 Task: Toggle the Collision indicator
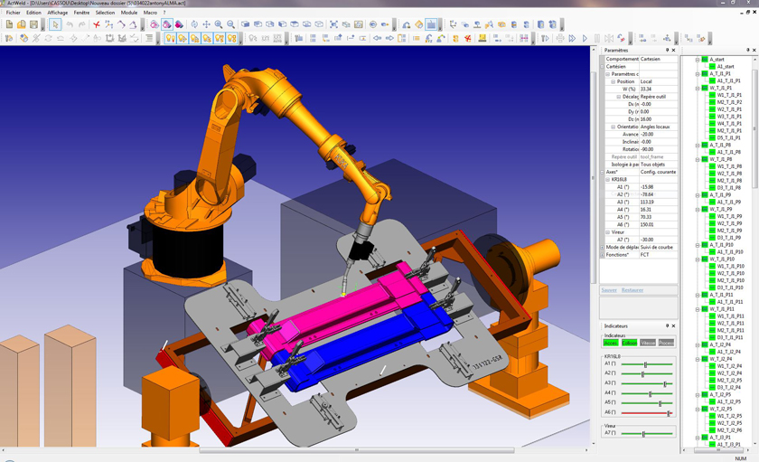pyautogui.click(x=629, y=343)
